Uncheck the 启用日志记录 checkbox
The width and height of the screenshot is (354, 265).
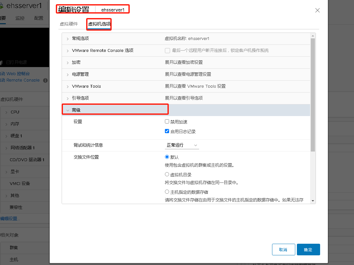point(167,131)
